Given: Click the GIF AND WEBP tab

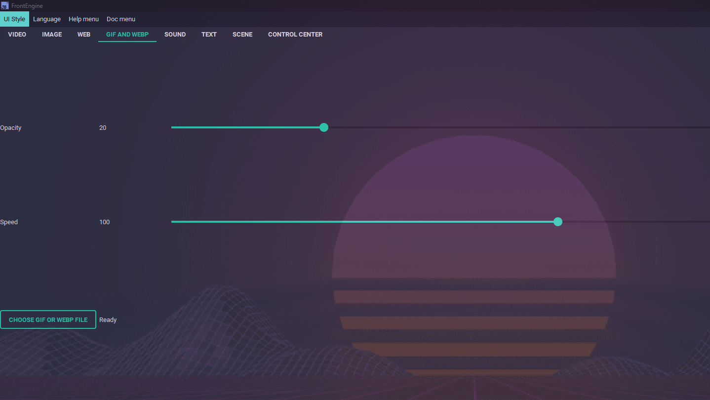Looking at the screenshot, I should click(x=127, y=35).
